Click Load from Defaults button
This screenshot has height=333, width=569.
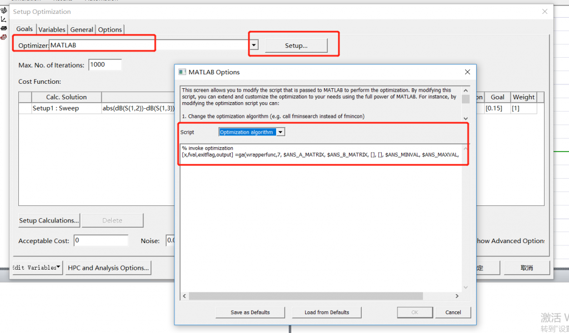327,312
